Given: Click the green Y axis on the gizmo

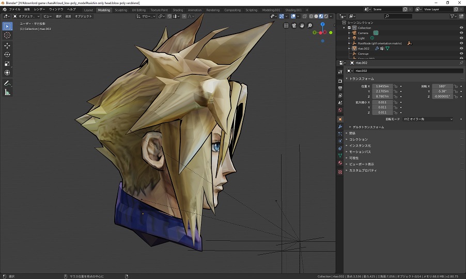Looking at the screenshot, I should 315,33.
